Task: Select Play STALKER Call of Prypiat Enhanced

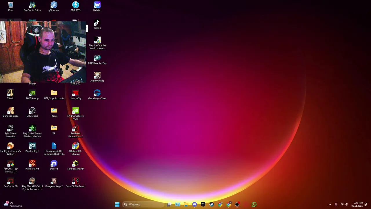Action: pyautogui.click(x=32, y=184)
